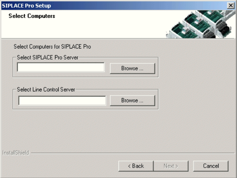Click the Select Computers for SIPLACE Pro label
237x178 pixels.
click(52, 47)
